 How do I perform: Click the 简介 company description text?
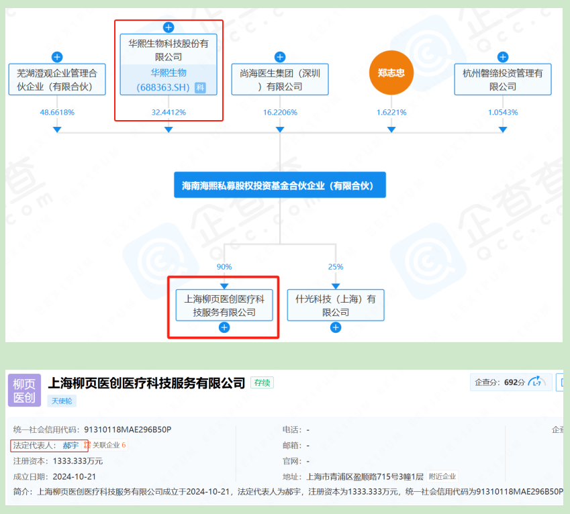288,492
